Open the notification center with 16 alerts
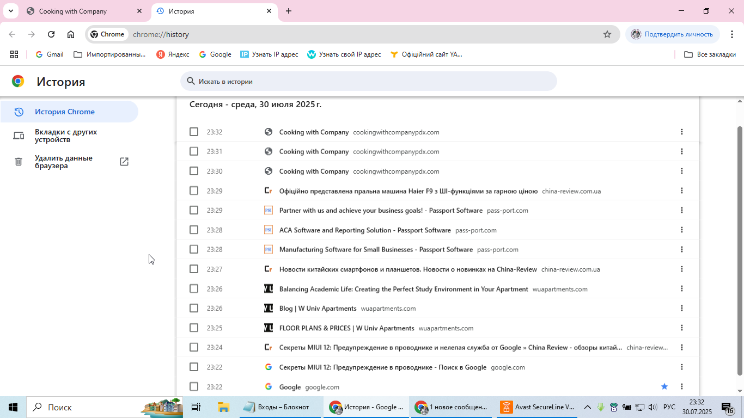 [x=728, y=407]
